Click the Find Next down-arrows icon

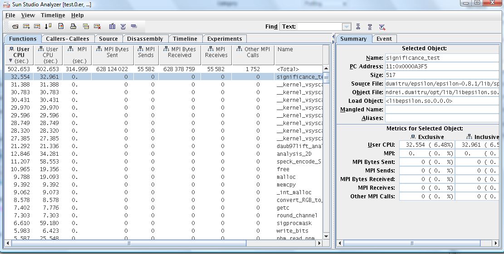click(370, 27)
